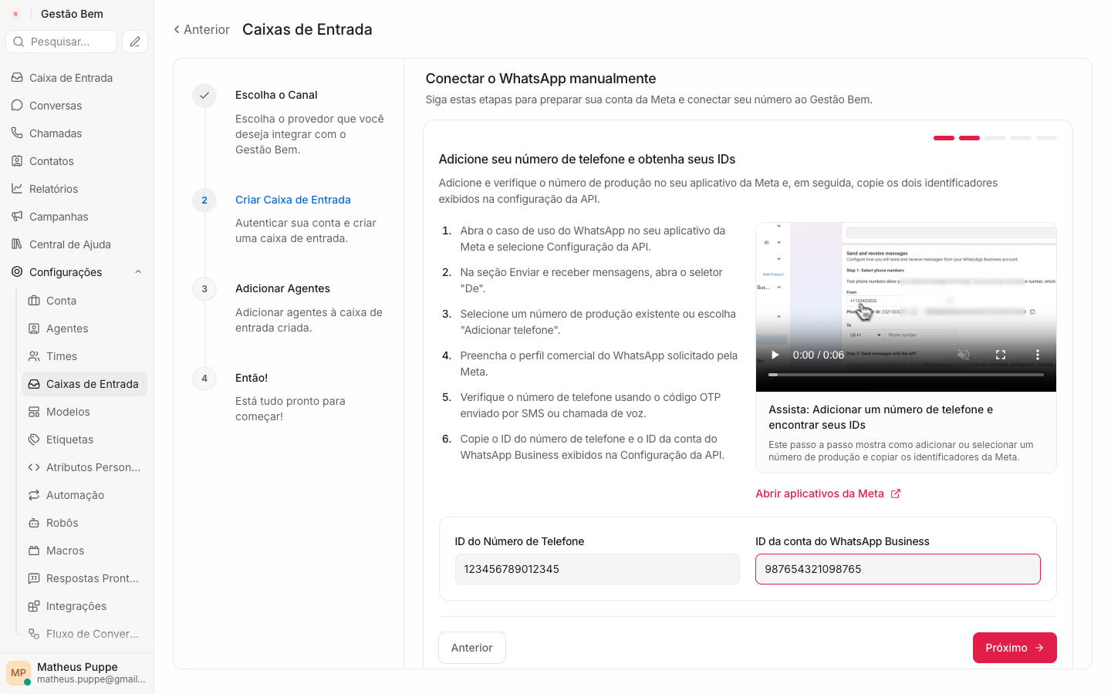The width and height of the screenshot is (1111, 694).
Task: Click the Próximo button
Action: tap(1015, 648)
